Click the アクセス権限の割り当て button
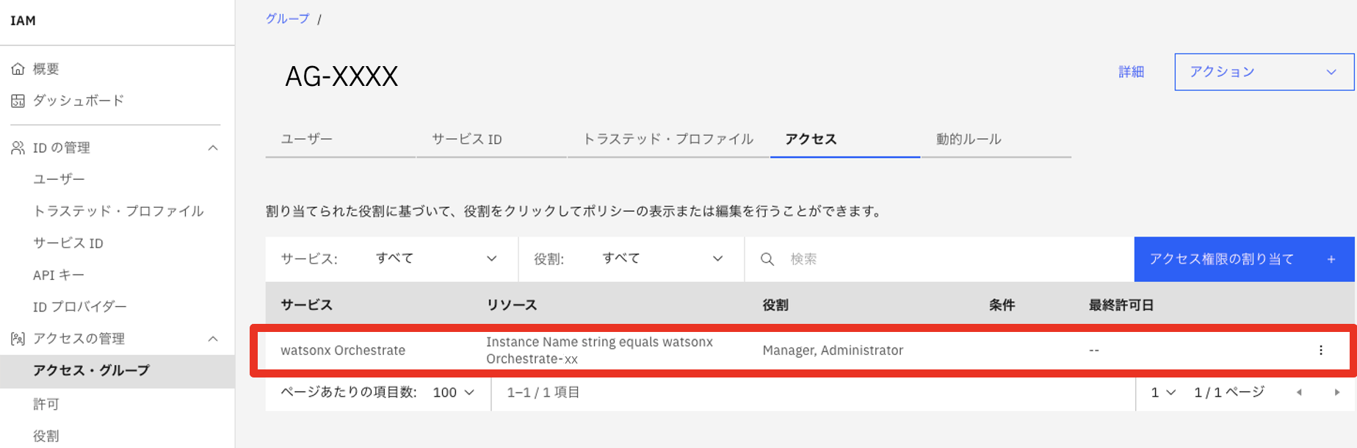The height and width of the screenshot is (448, 1357). point(1243,259)
